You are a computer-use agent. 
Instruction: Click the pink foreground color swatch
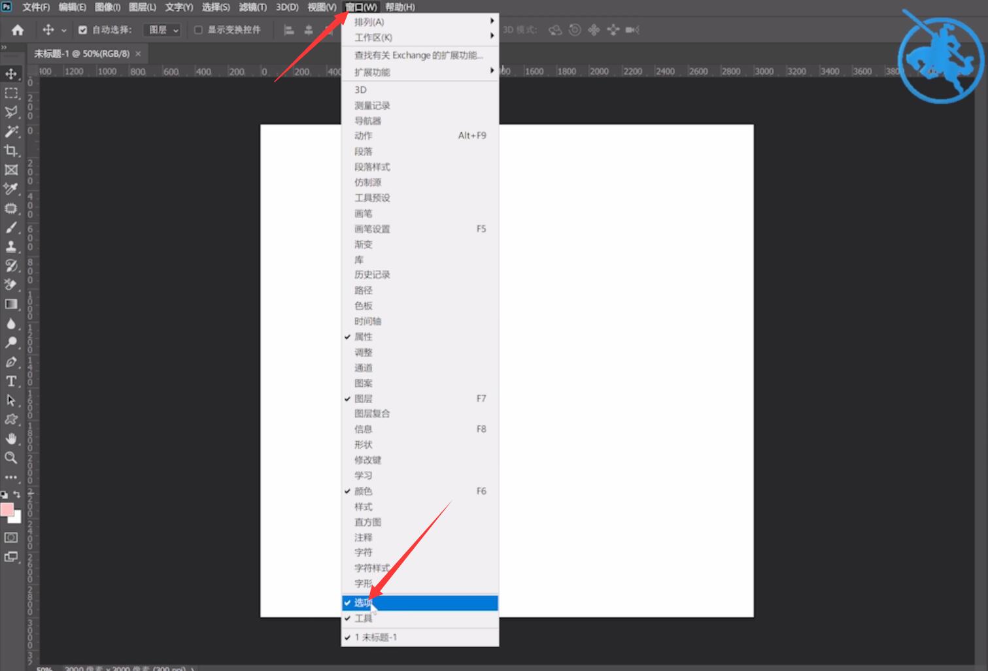click(6, 509)
